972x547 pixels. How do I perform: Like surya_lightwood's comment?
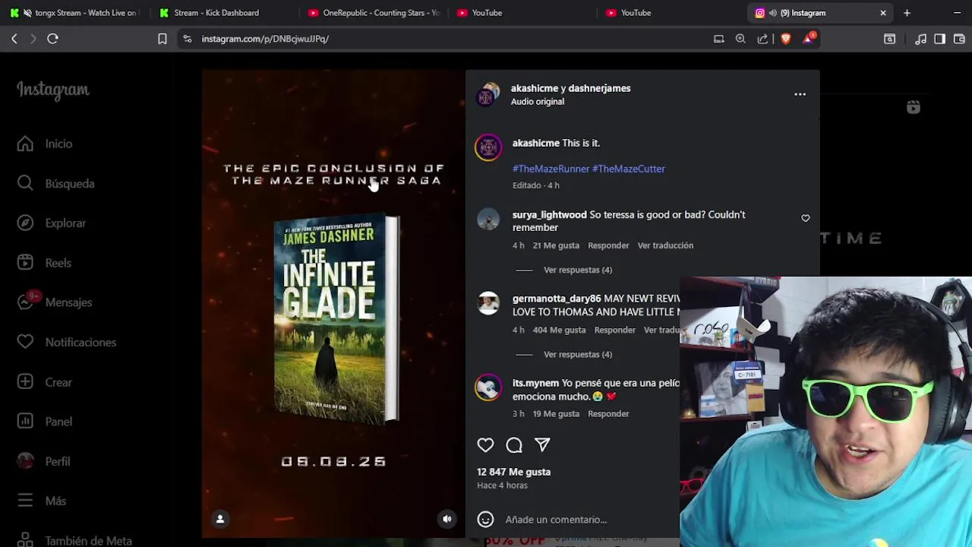click(x=806, y=219)
